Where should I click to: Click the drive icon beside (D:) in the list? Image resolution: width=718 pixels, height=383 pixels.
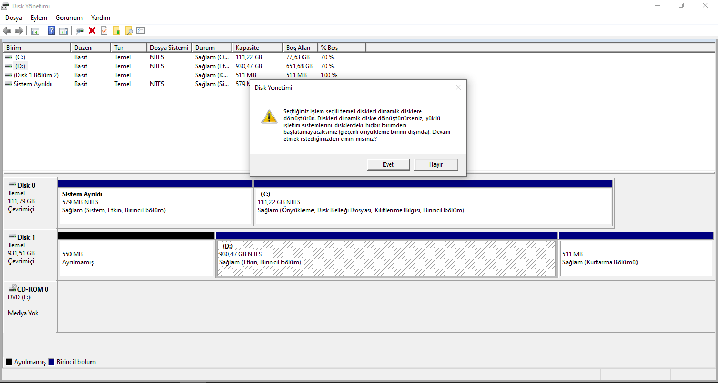(x=8, y=66)
